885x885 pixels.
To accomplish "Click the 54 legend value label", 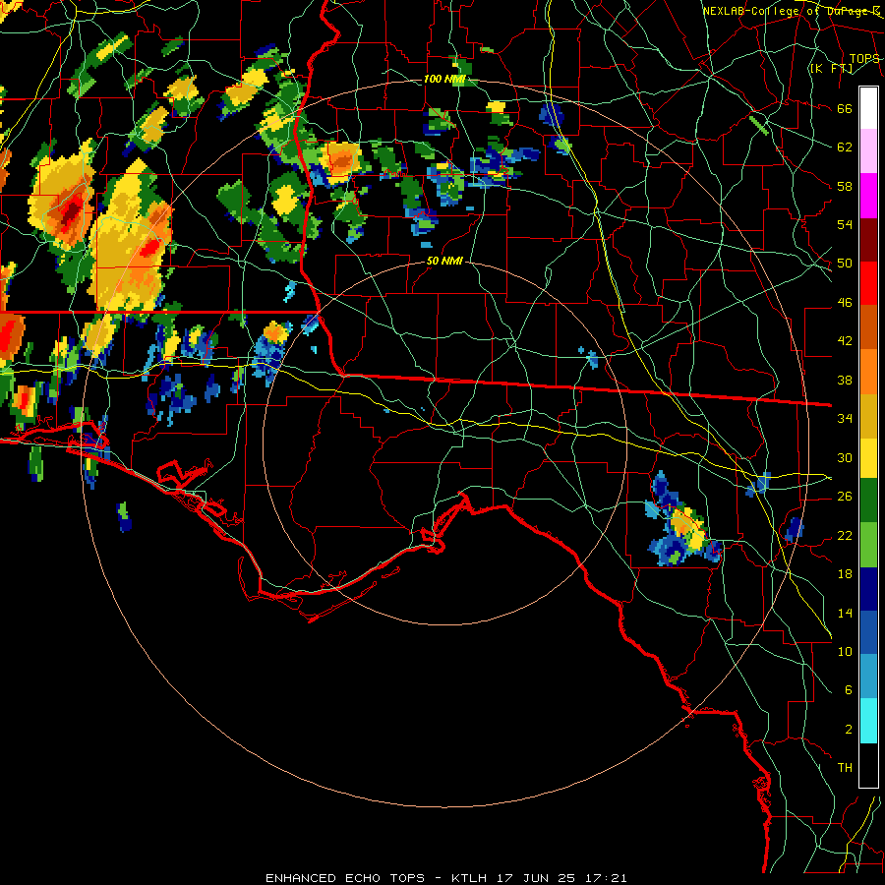I will (845, 224).
